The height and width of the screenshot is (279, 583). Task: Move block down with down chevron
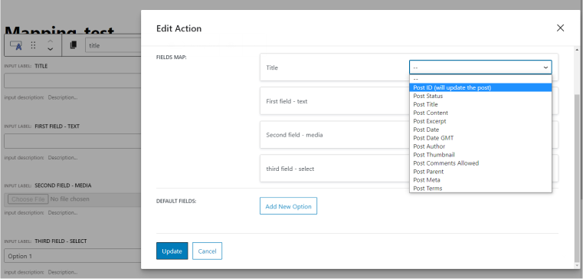coord(51,49)
